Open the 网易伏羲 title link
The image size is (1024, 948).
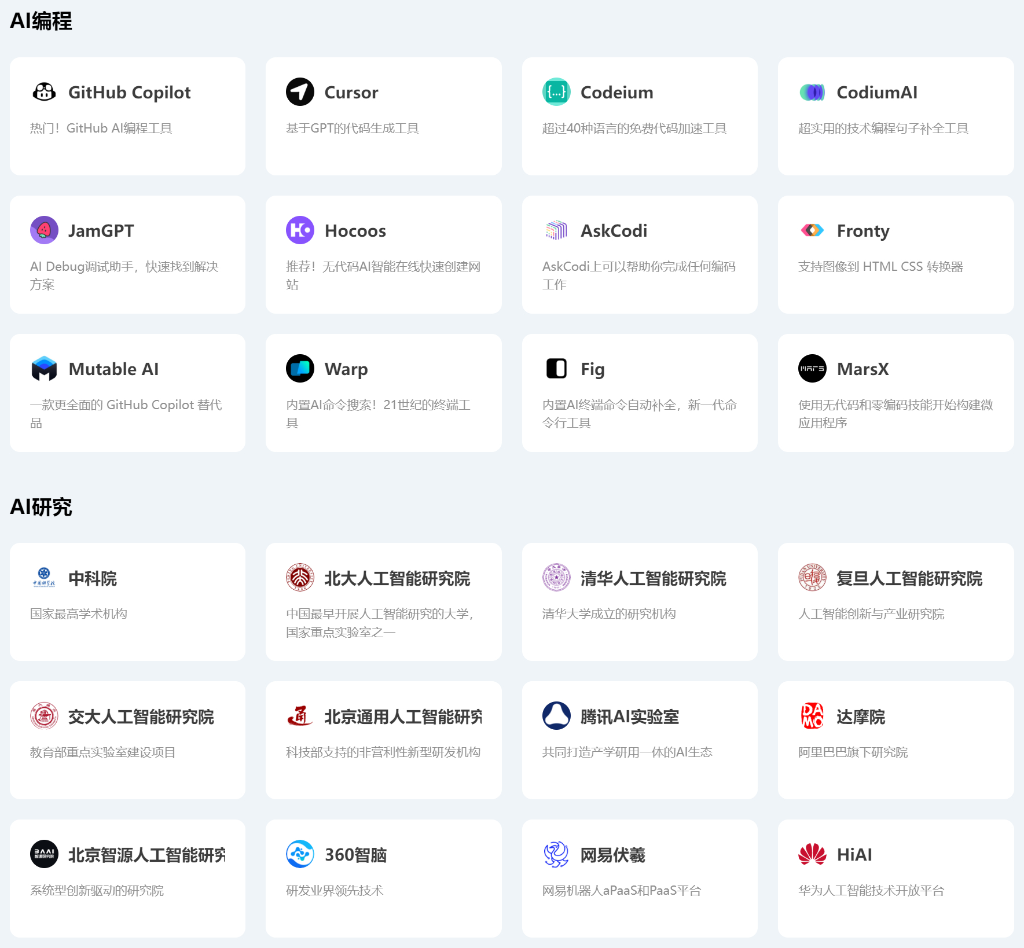tap(613, 855)
